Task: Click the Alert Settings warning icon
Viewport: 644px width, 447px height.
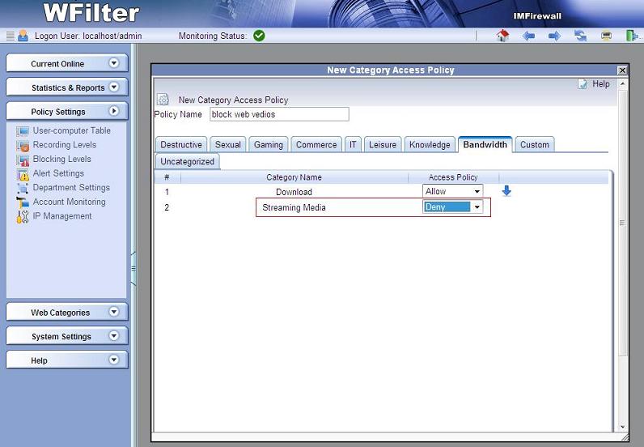Action: pyautogui.click(x=23, y=174)
